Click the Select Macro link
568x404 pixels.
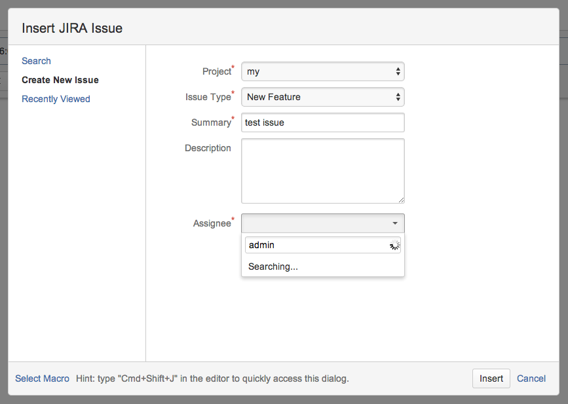[42, 378]
